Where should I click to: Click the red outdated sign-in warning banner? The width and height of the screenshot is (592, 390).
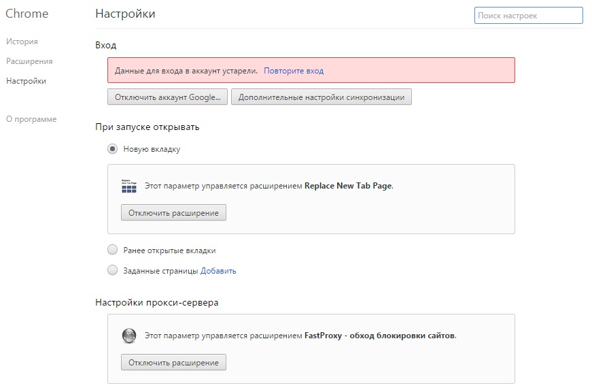311,70
